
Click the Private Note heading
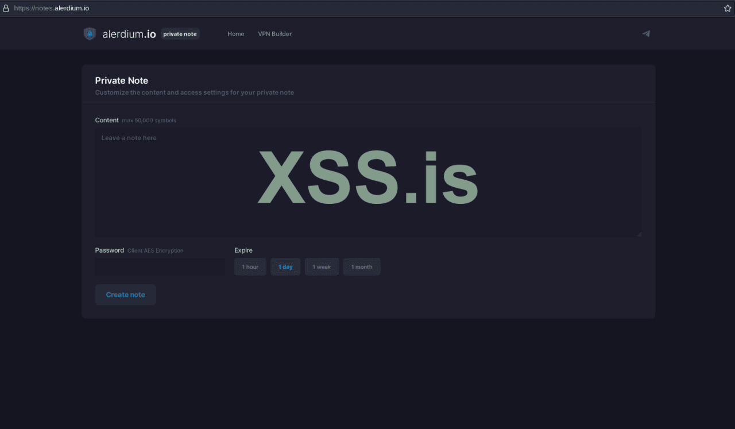(x=122, y=80)
